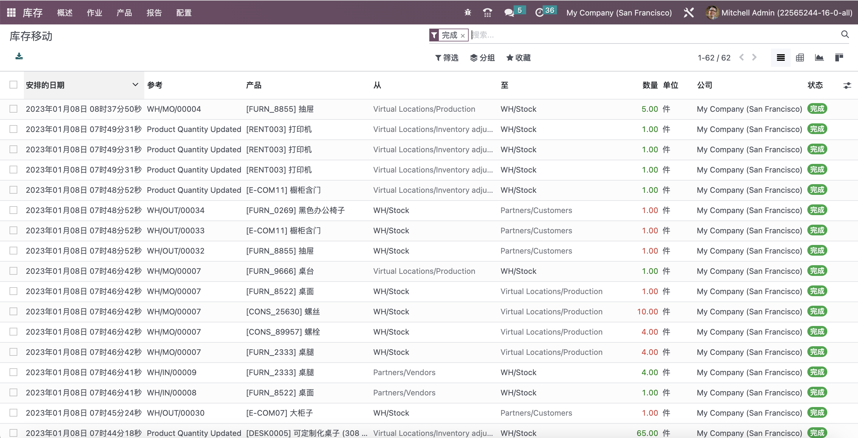858x438 pixels.
Task: Open the 概述 menu
Action: (65, 13)
